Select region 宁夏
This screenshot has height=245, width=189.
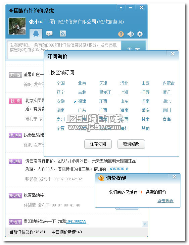[60, 129]
